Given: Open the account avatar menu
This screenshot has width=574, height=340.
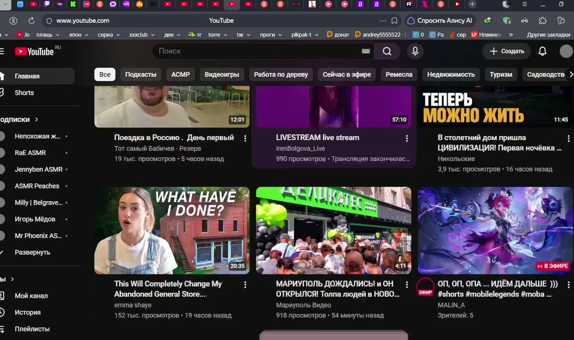Looking at the screenshot, I should click(566, 51).
